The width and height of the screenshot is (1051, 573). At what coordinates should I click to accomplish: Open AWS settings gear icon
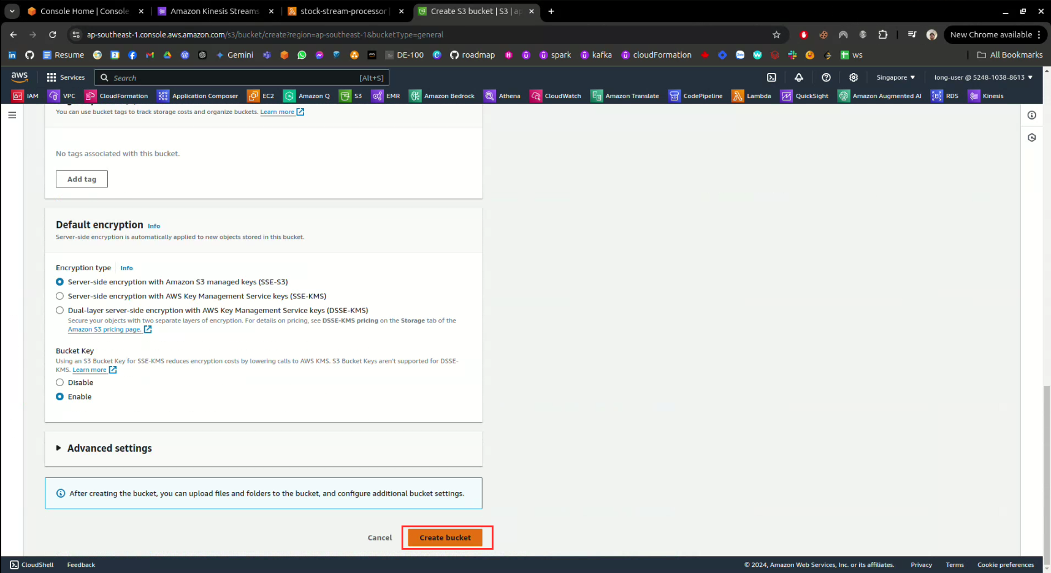853,78
